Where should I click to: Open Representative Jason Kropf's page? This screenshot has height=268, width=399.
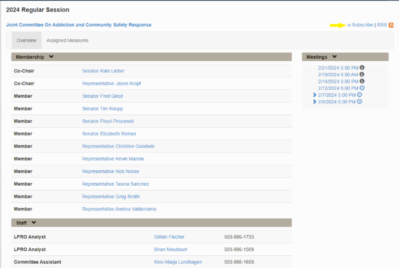coord(111,84)
